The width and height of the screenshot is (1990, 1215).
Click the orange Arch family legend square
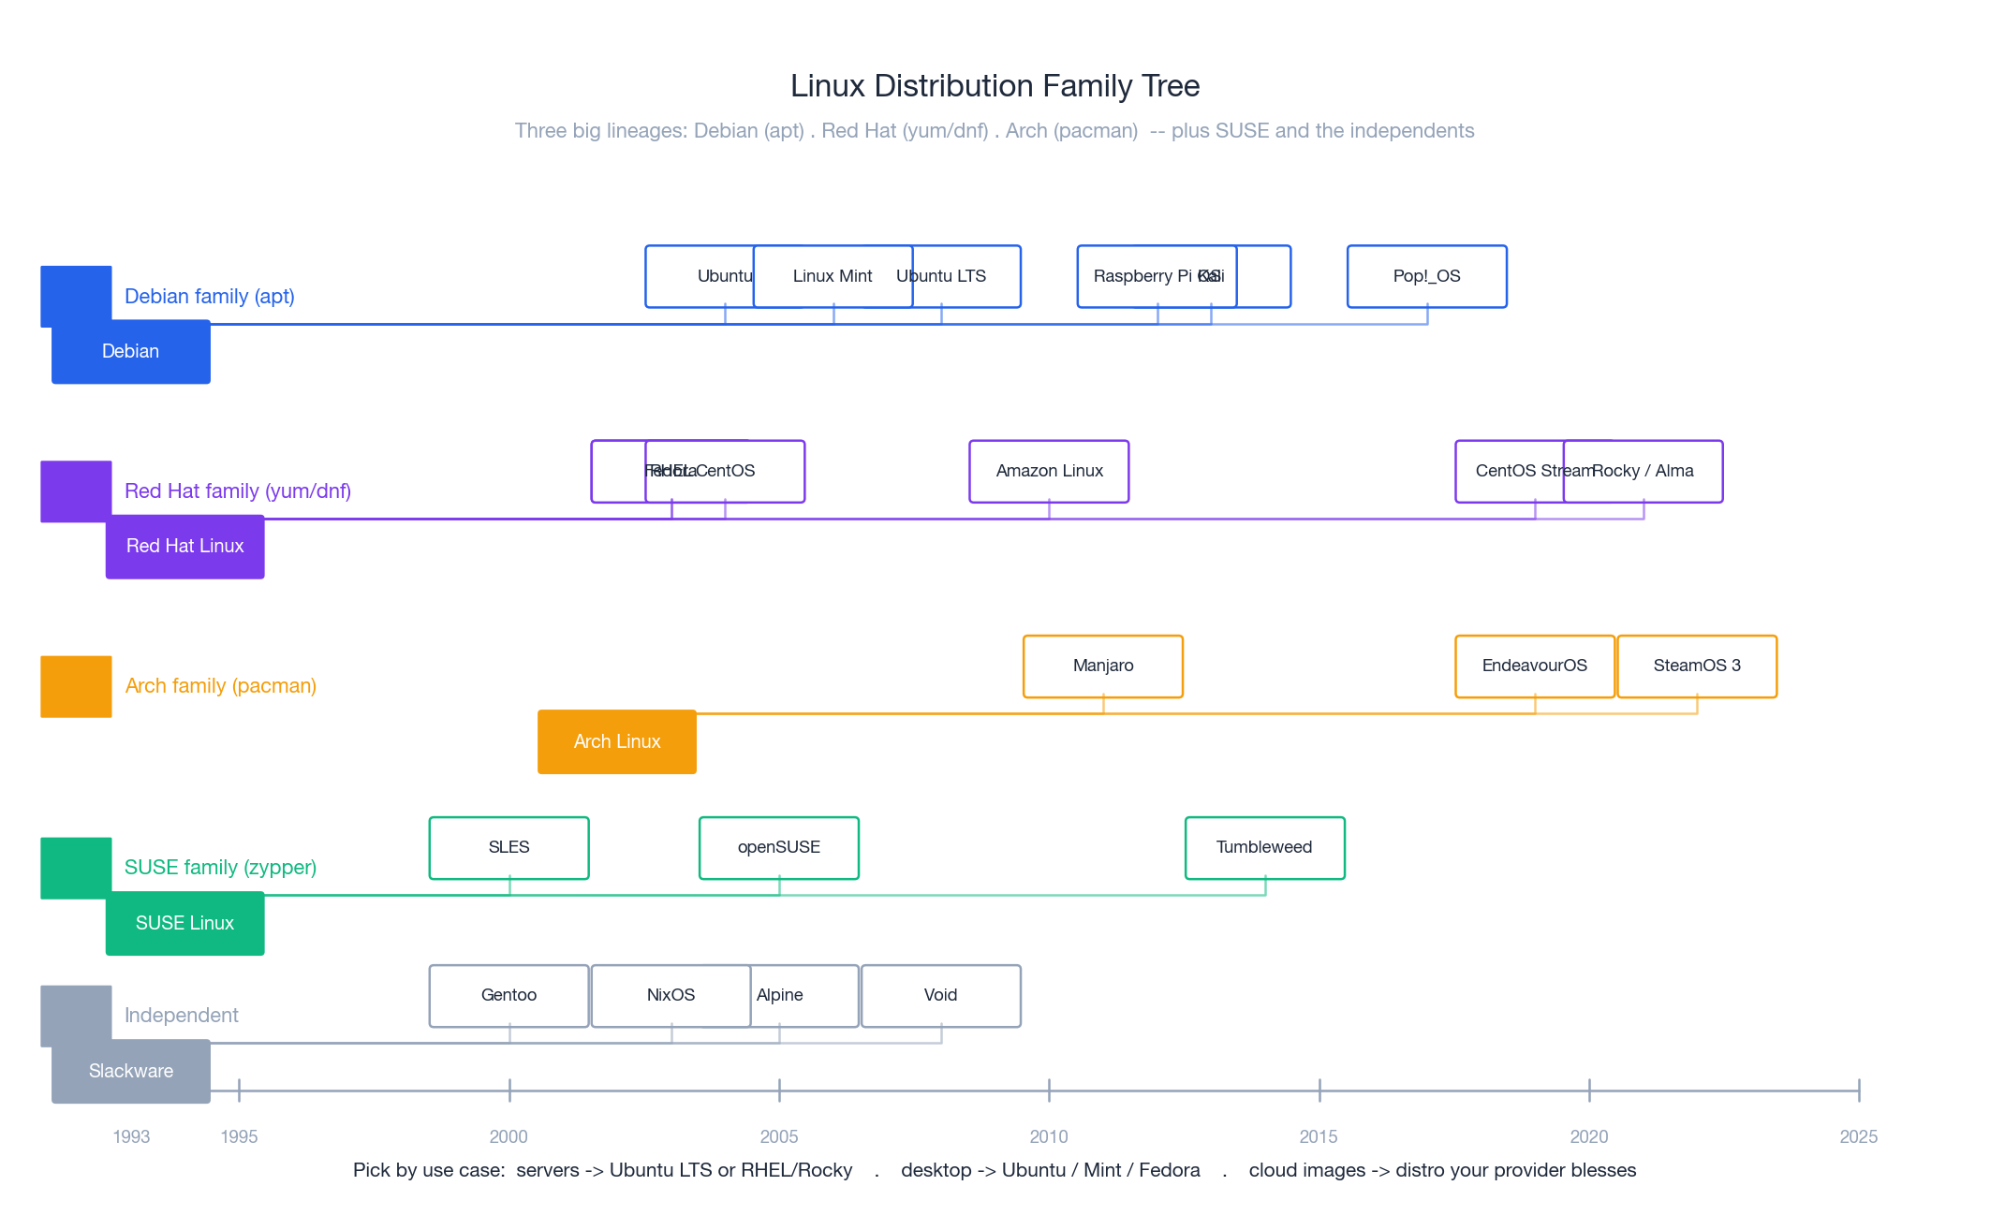pos(76,684)
